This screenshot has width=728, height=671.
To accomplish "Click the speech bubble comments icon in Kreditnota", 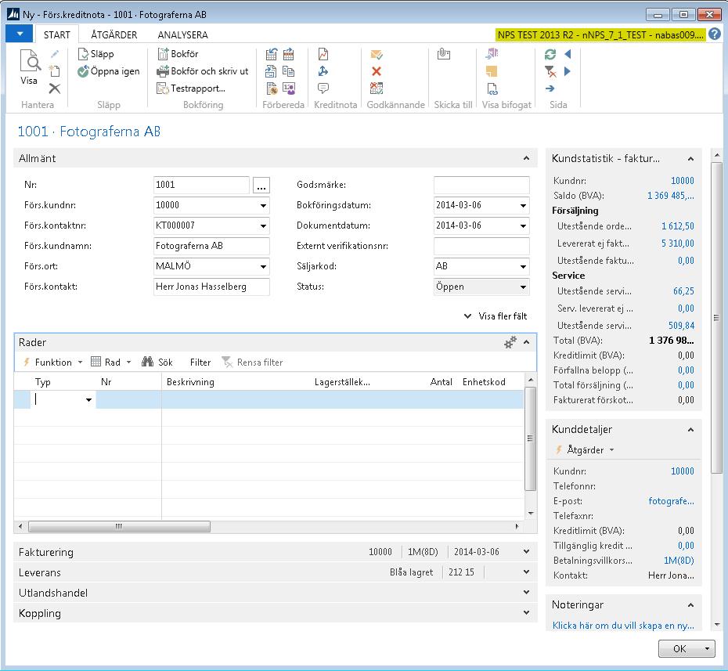I will [323, 88].
